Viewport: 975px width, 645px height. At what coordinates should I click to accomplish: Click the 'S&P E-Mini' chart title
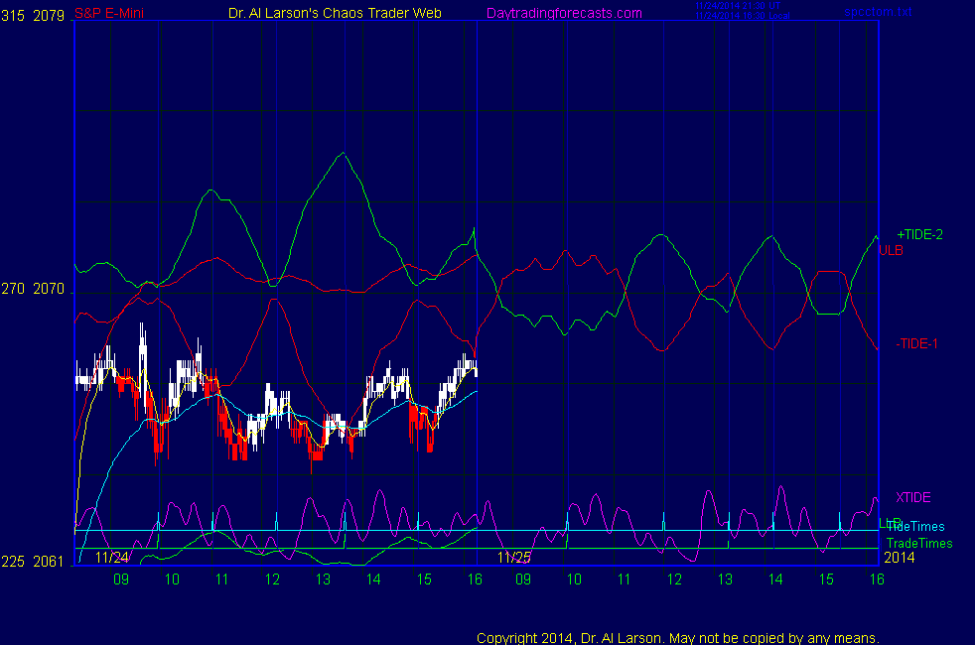[109, 13]
